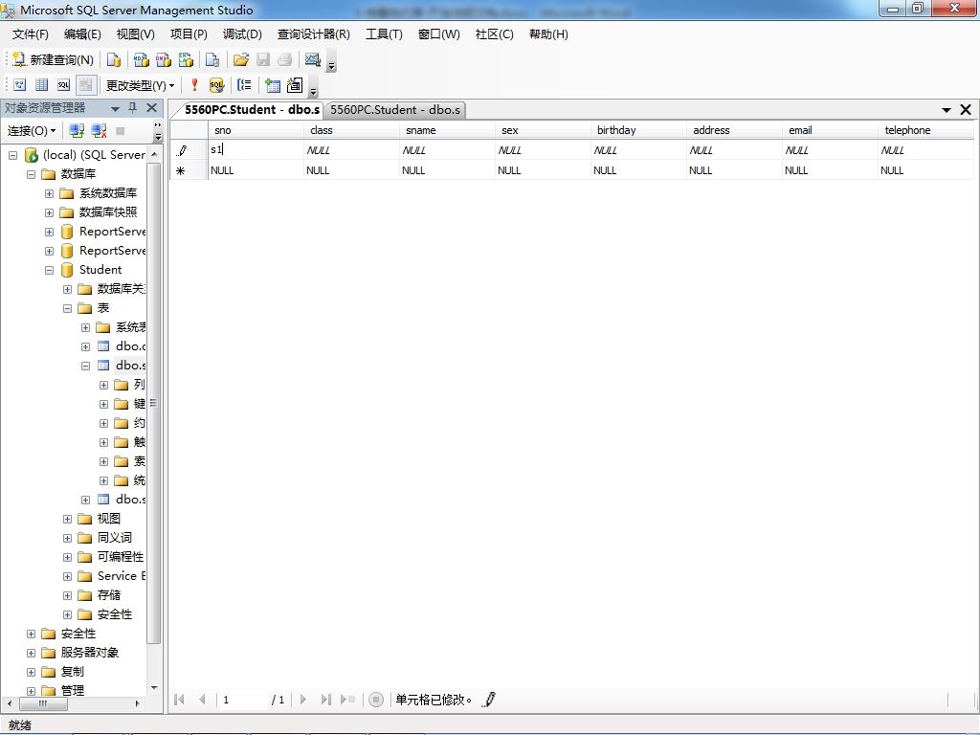Click the round stop button beside navigator
This screenshot has width=980, height=735.
[x=375, y=700]
